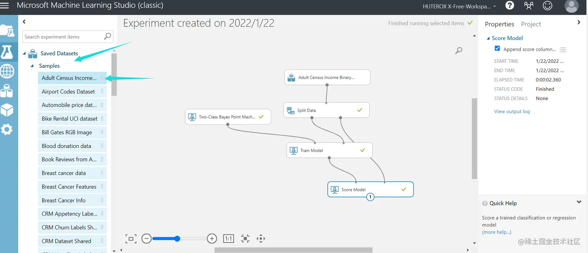Open the View output log link
The width and height of the screenshot is (588, 253).
512,111
